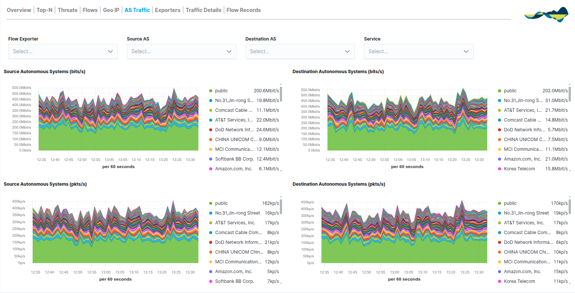The width and height of the screenshot is (575, 293).
Task: Go to Flow Records tab
Action: tap(244, 10)
